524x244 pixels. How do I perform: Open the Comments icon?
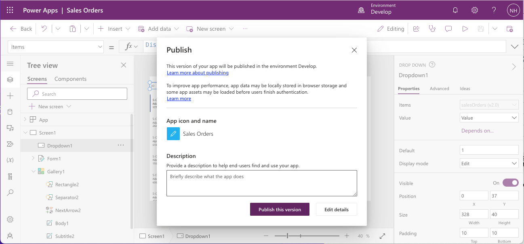[448, 29]
